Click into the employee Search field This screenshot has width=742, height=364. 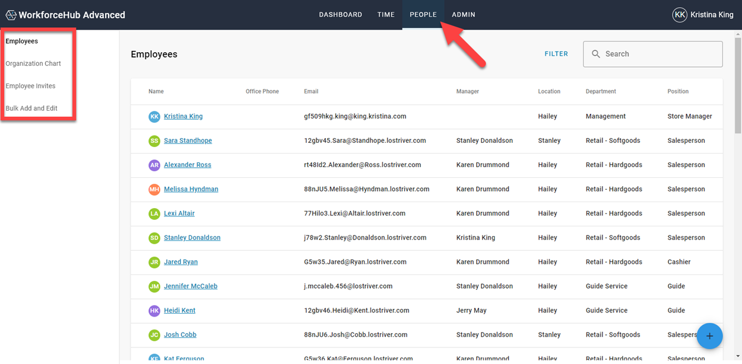point(659,54)
